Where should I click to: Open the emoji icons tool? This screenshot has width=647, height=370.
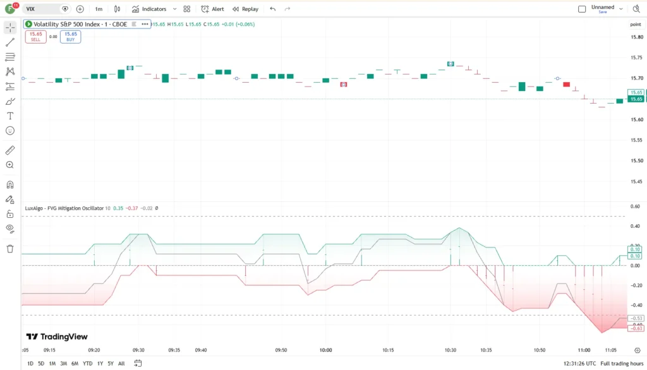(10, 131)
